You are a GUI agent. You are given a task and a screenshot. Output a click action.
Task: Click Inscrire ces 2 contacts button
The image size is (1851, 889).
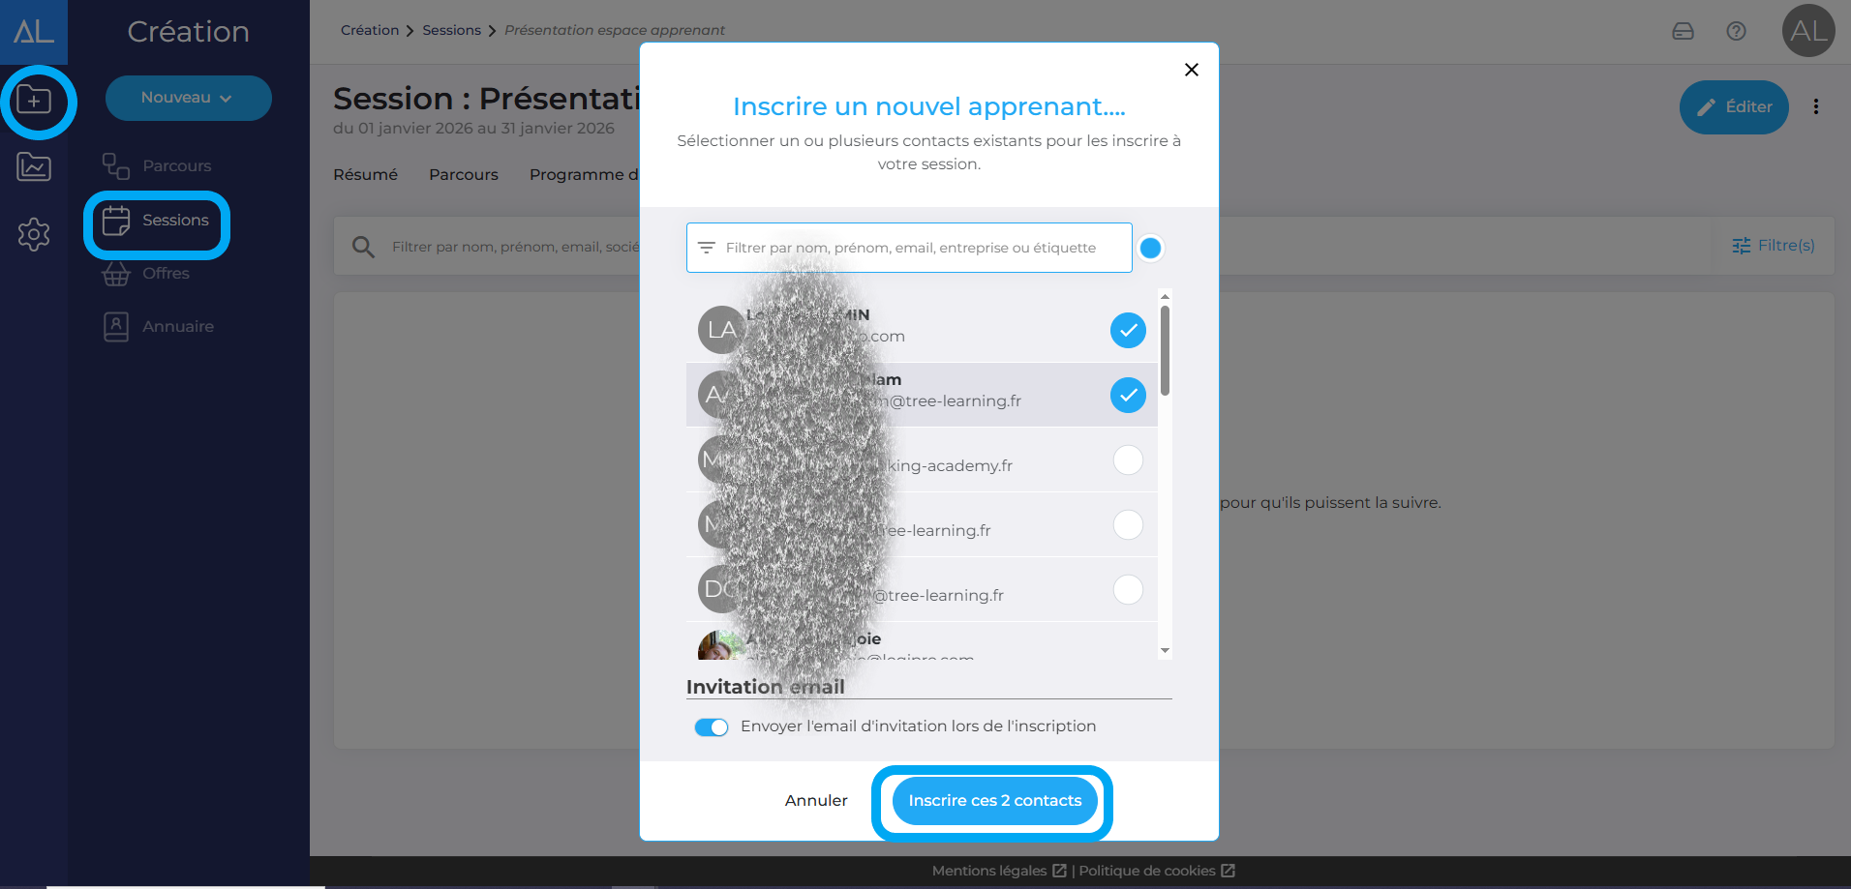coord(994,801)
